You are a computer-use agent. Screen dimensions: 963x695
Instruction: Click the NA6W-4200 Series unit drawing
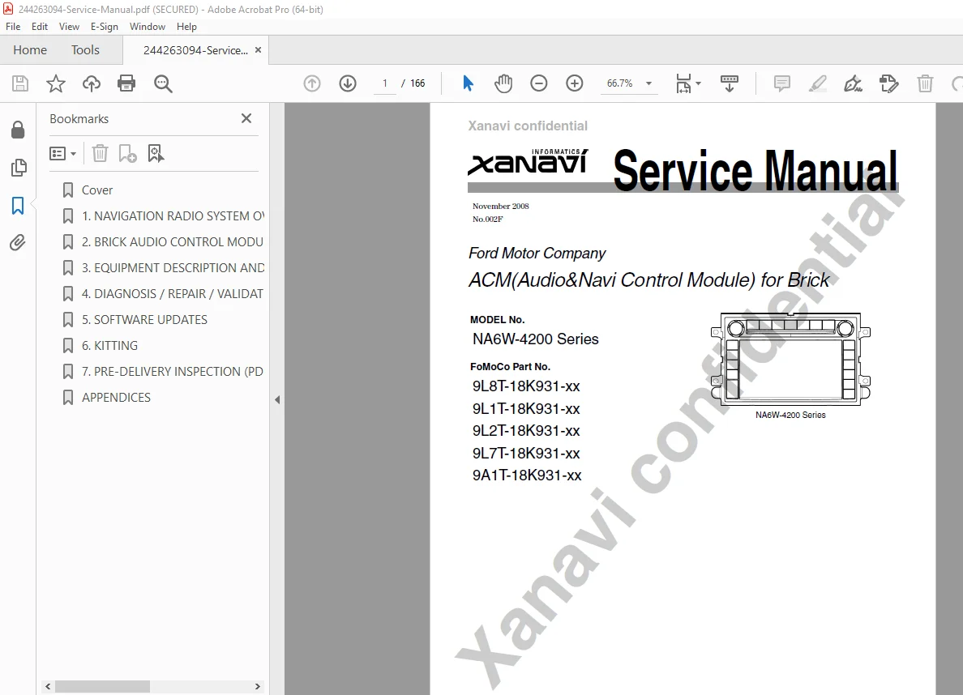point(790,358)
